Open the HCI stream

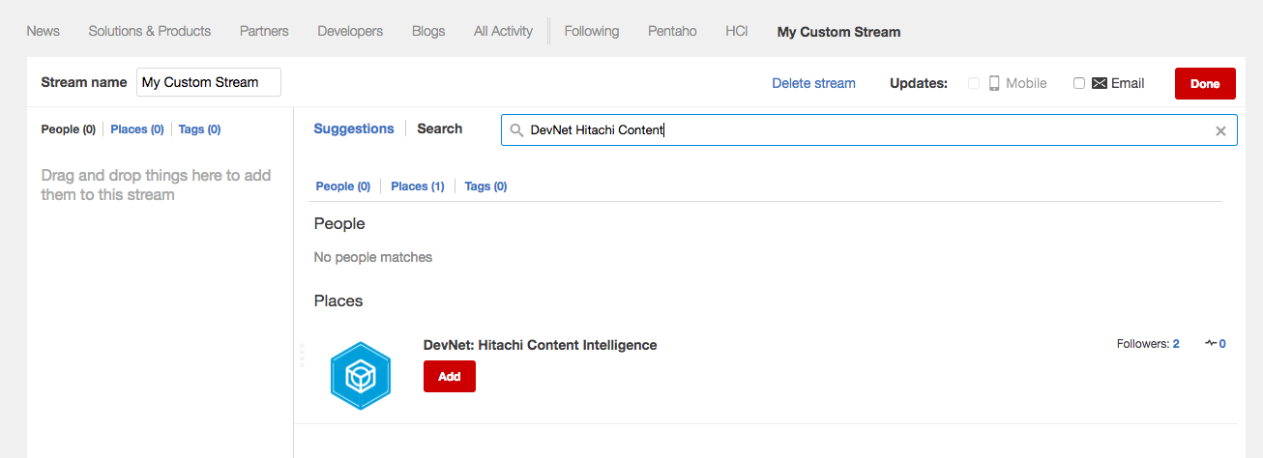[736, 31]
